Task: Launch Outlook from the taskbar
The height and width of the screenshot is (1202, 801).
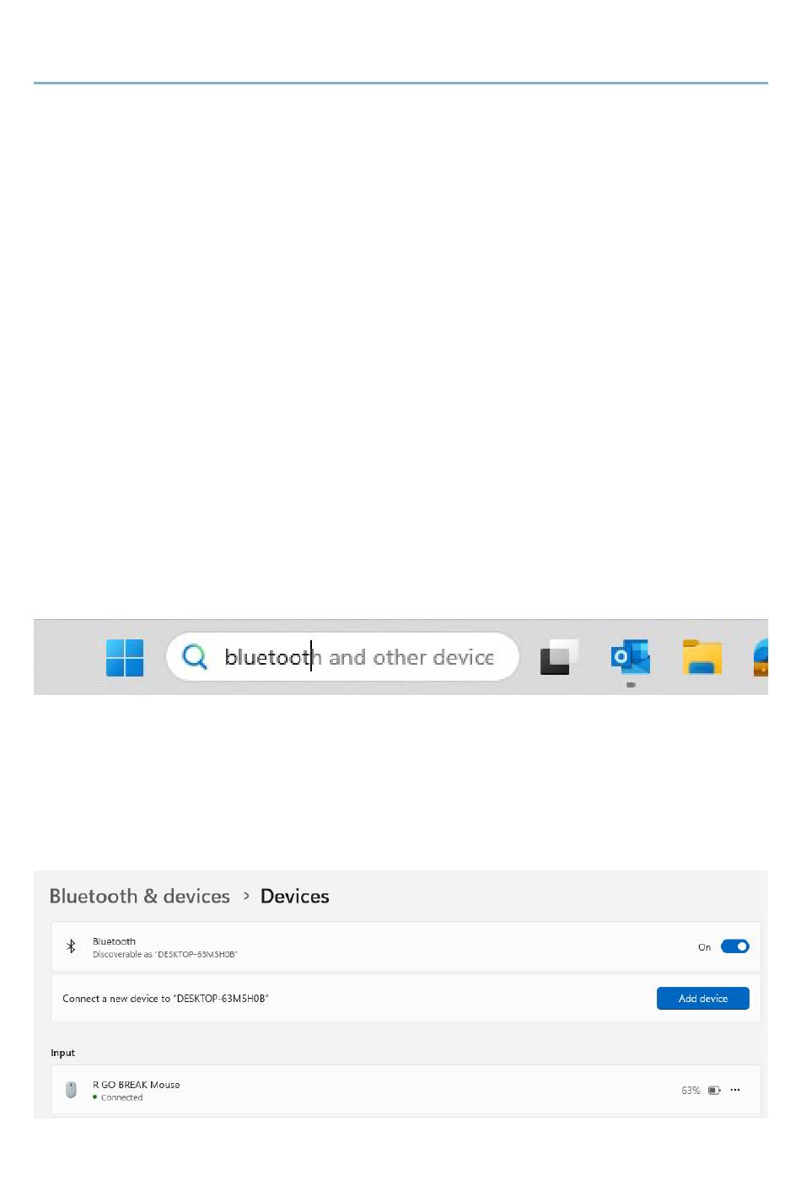Action: click(x=631, y=657)
